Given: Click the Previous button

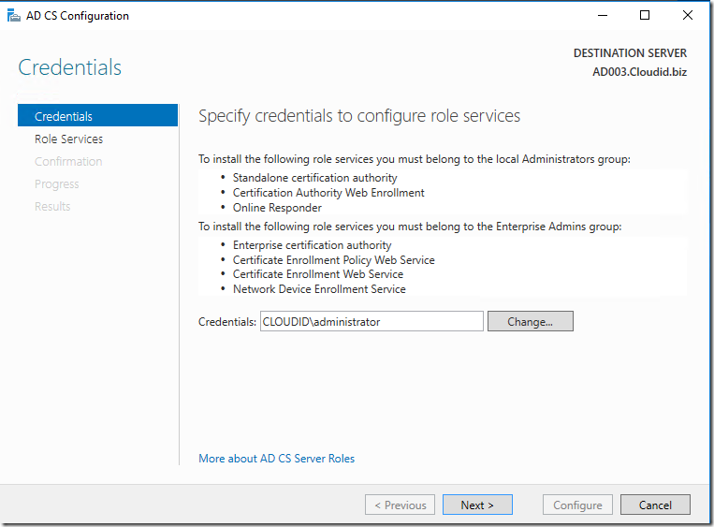Looking at the screenshot, I should (400, 505).
